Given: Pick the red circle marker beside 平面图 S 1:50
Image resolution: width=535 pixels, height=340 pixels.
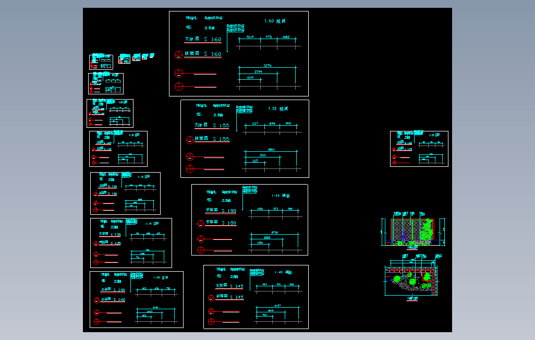Looking at the screenshot, I should click(x=201, y=224).
